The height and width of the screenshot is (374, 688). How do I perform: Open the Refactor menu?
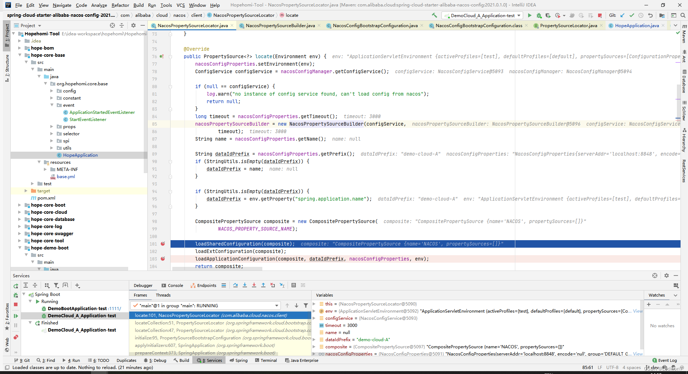(x=120, y=5)
